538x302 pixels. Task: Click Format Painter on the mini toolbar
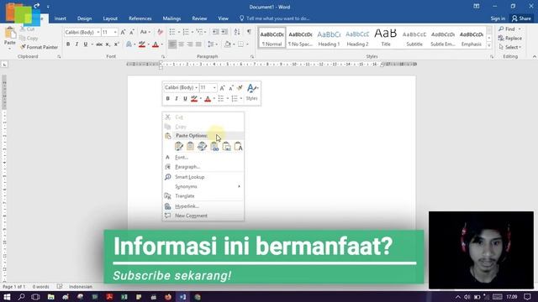240,87
